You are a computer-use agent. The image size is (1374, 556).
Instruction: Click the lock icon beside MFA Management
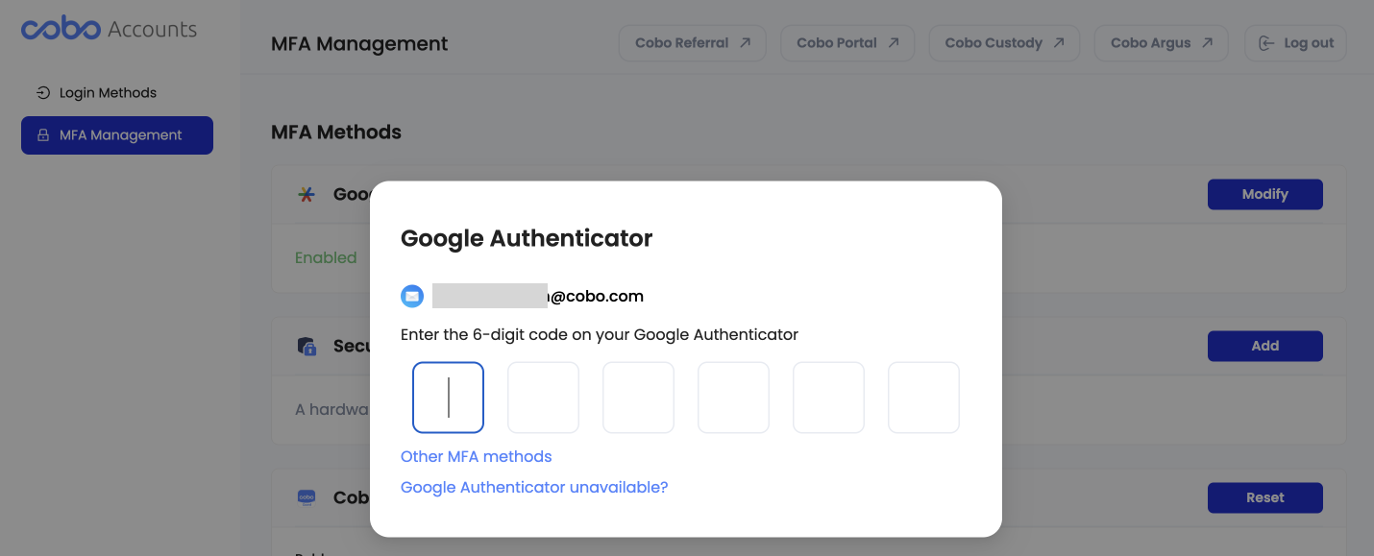click(x=42, y=135)
